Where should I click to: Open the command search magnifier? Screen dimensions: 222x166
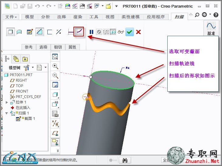pyautogui.click(x=197, y=15)
